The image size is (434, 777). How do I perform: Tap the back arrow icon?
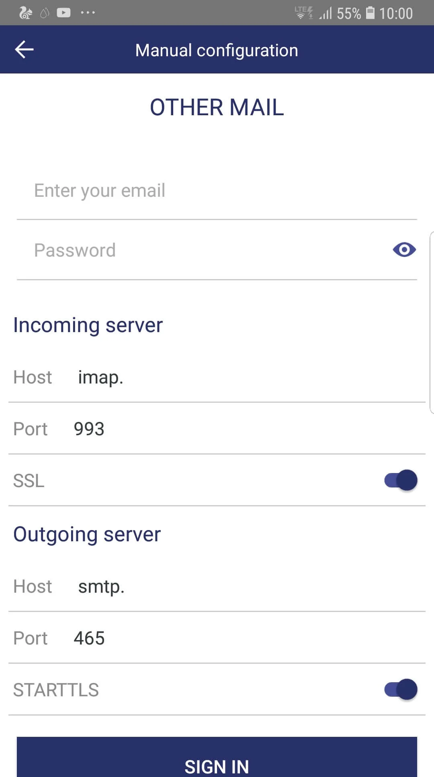click(24, 49)
